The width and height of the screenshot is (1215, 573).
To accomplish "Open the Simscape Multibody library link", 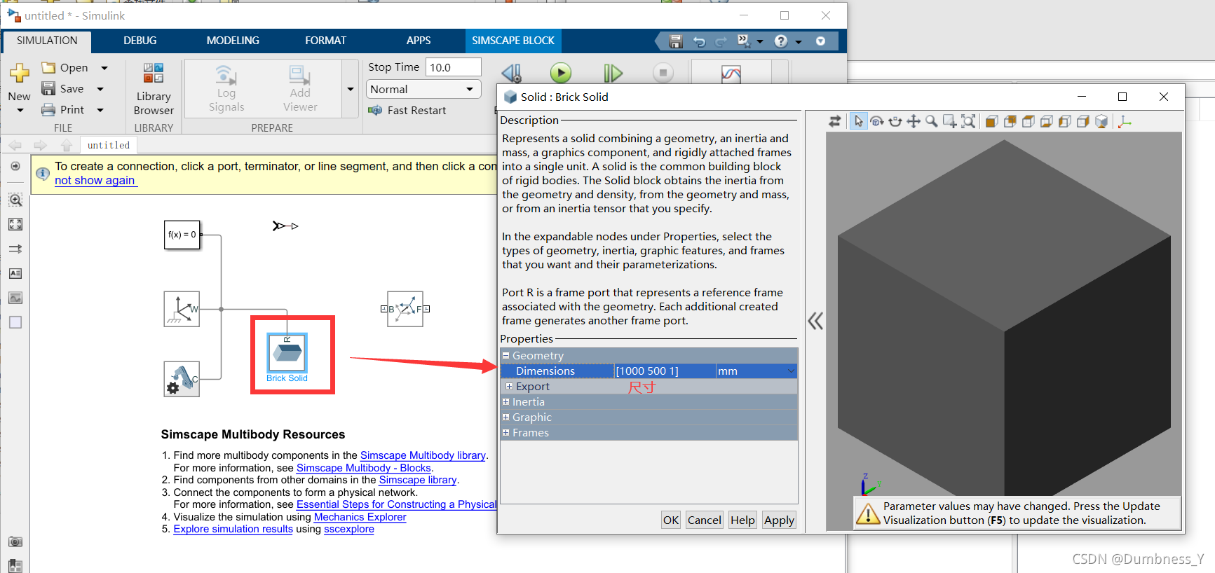I will [423, 455].
